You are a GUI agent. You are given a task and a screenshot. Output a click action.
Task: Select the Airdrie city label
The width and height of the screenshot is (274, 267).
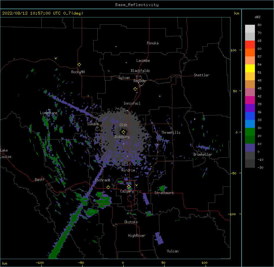click(x=128, y=170)
